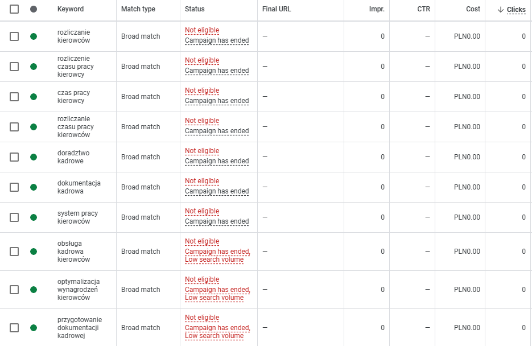Viewport: 532px width, 346px height.
Task: Click the sort arrow beside Clicks header
Action: [501, 10]
